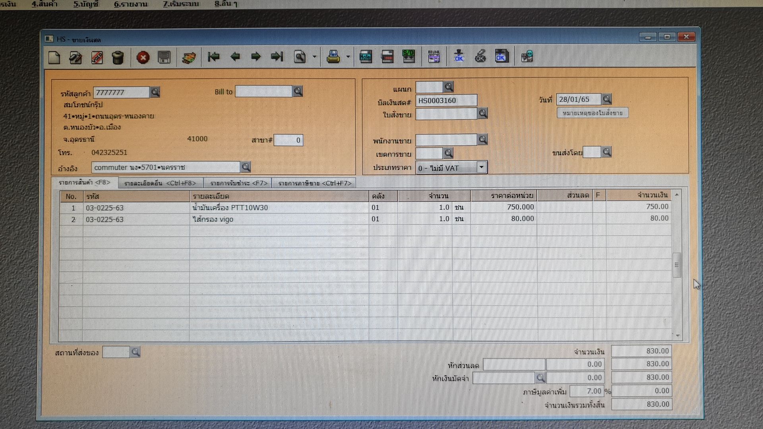Click lookup icon beside เขตการขาย field
This screenshot has height=429, width=763.
click(449, 153)
